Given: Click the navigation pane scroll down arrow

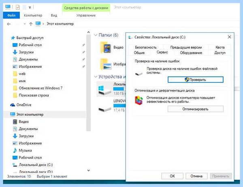Looking at the screenshot, I should [88, 170].
